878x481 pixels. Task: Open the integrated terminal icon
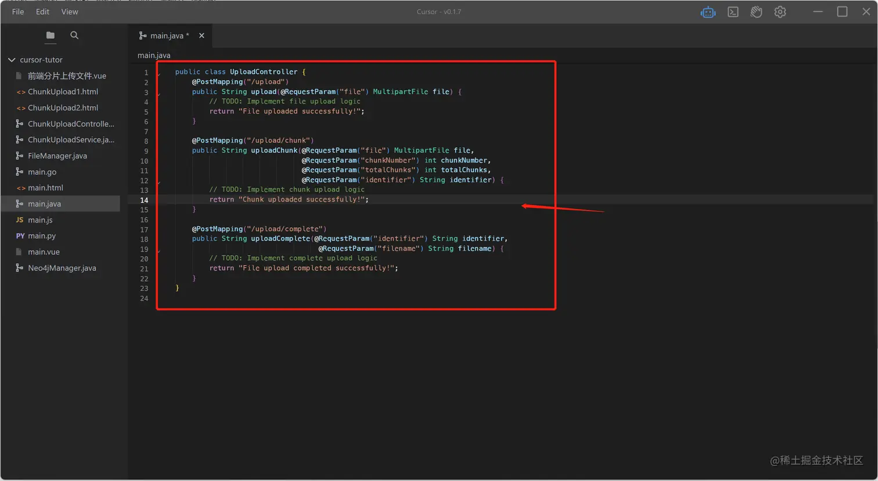[732, 12]
